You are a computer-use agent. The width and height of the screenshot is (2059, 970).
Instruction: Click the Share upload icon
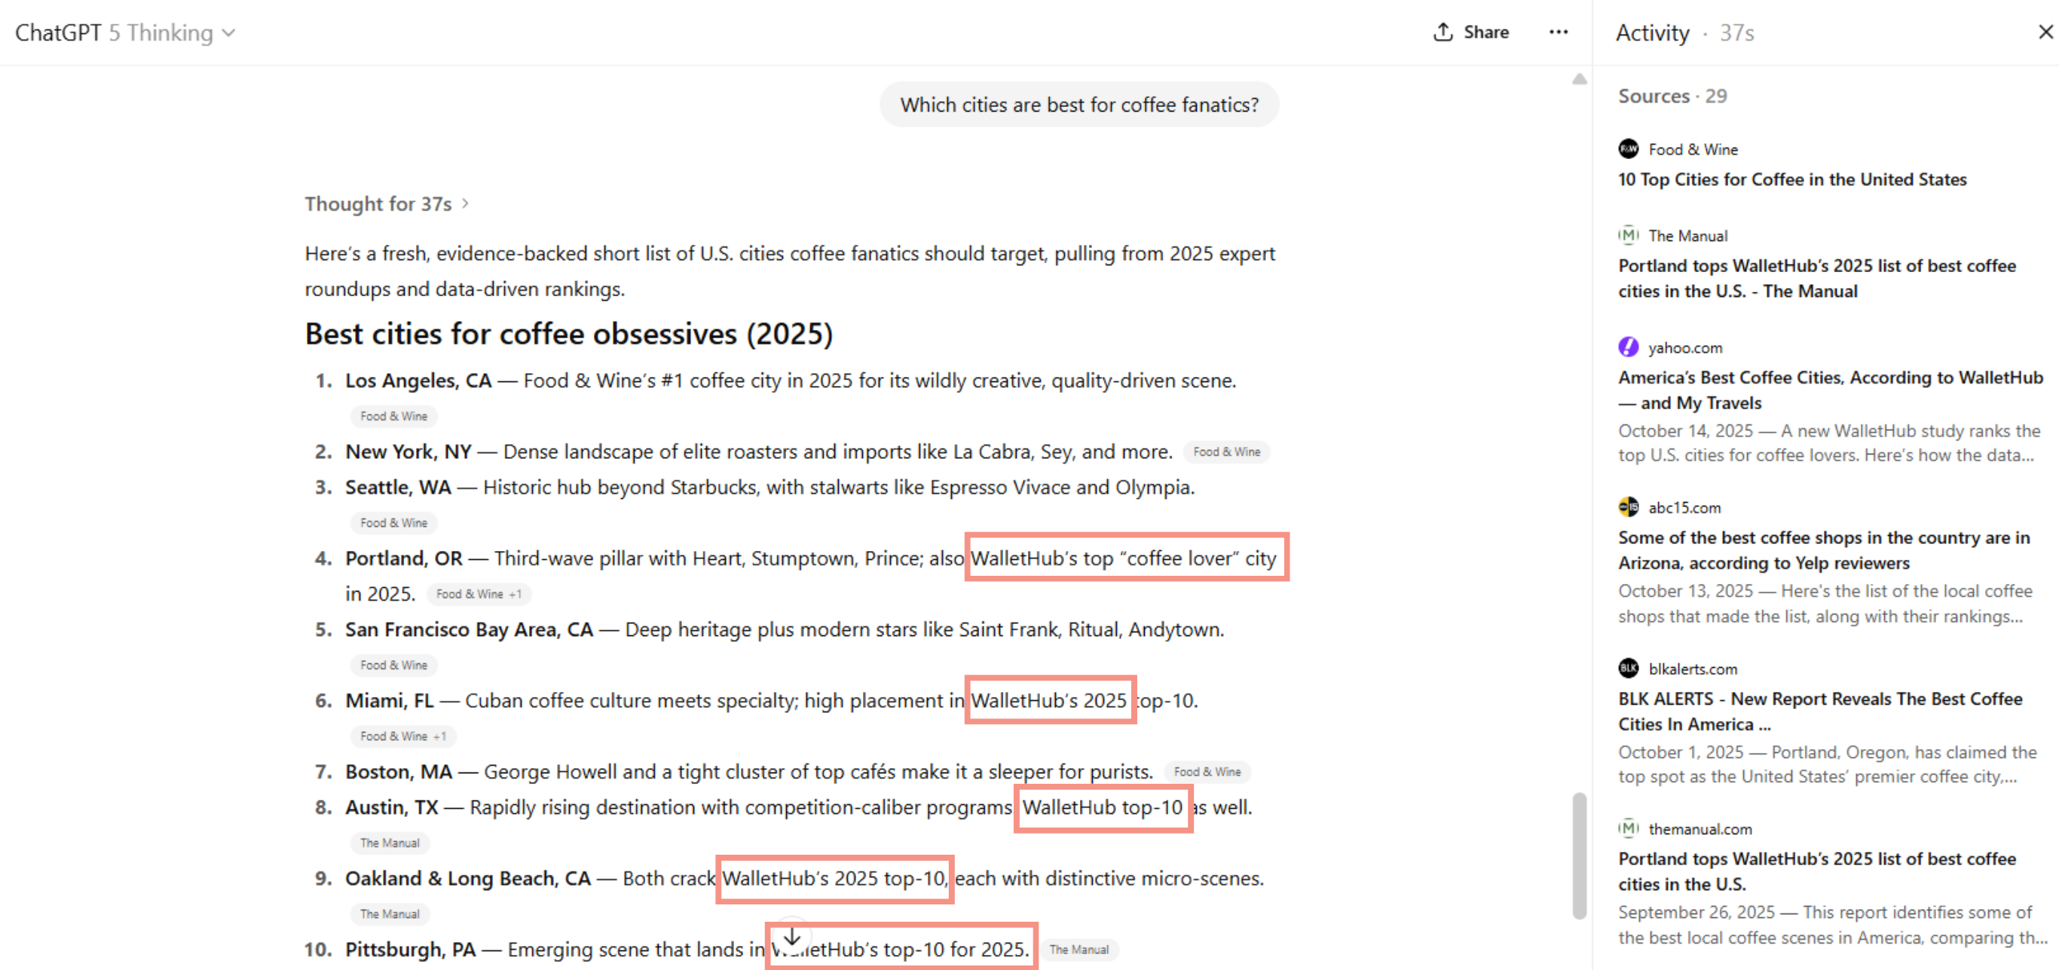[1443, 32]
